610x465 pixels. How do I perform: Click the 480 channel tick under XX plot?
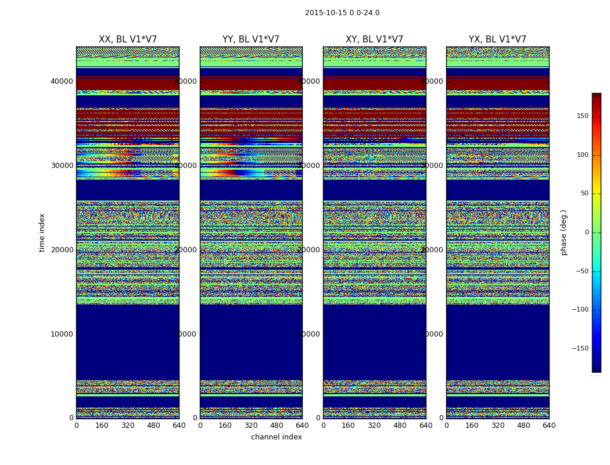coord(153,425)
